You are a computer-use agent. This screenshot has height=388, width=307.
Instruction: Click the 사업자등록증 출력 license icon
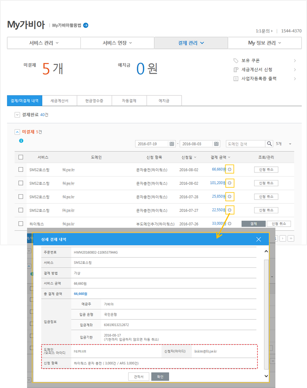point(235,79)
